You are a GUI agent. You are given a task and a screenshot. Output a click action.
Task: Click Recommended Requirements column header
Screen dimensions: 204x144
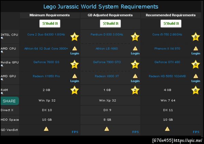[x=171, y=15]
